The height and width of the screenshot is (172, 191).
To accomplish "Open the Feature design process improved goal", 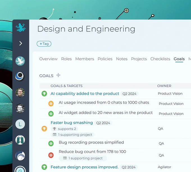I will (85, 167).
